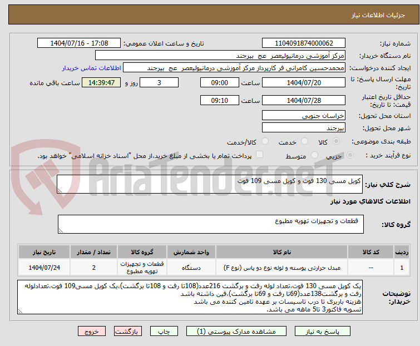
Task: Click the تاریخ نیاز column header
Action: pyautogui.click(x=44, y=252)
